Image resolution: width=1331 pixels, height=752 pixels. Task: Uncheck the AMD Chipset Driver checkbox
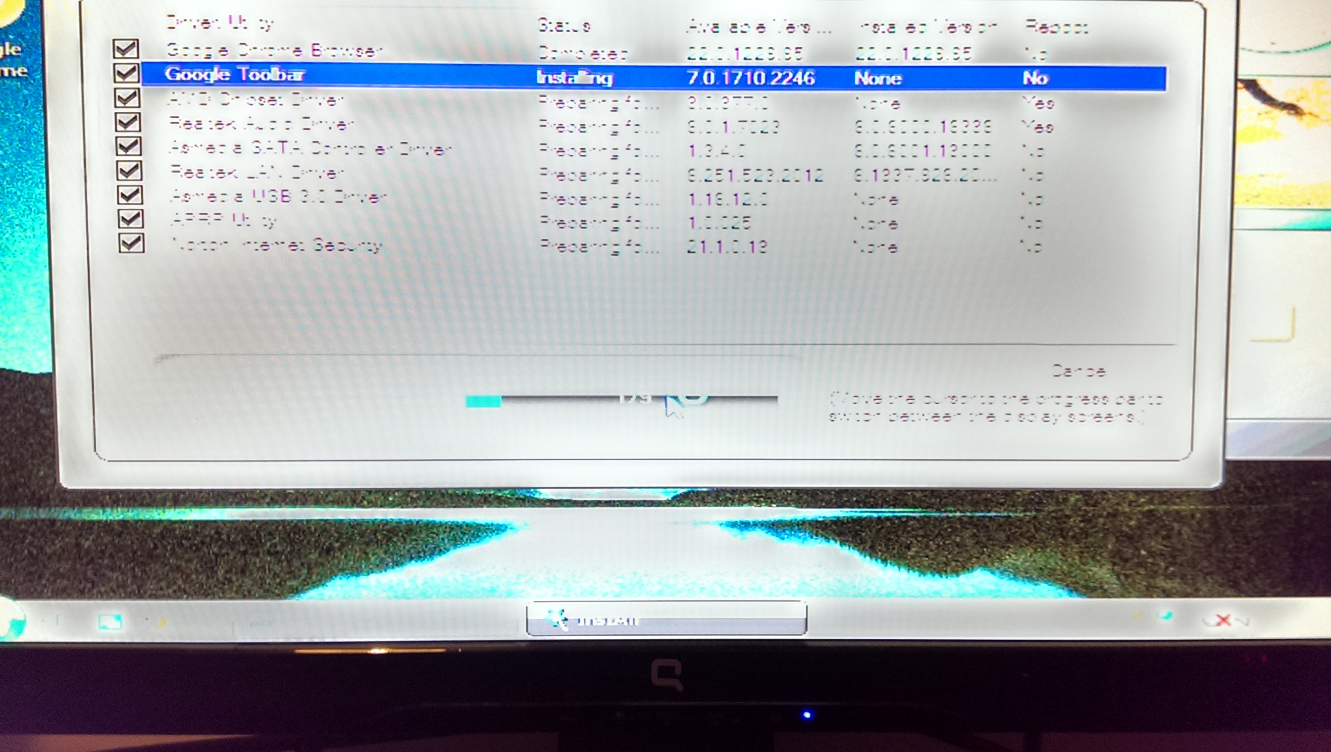tap(127, 97)
